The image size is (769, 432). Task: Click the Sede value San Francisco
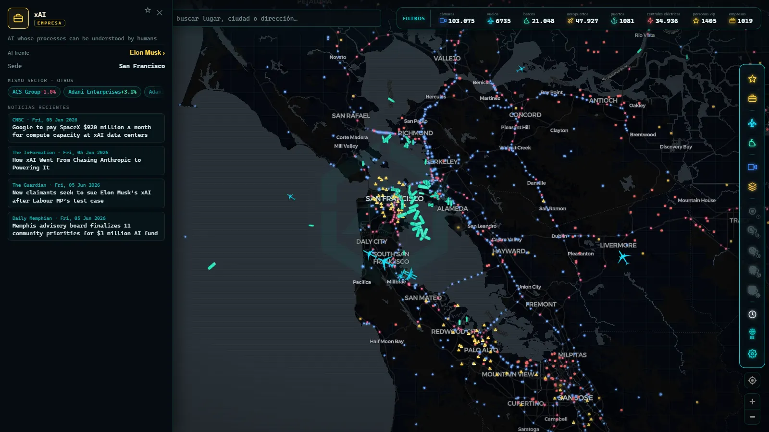pos(142,66)
